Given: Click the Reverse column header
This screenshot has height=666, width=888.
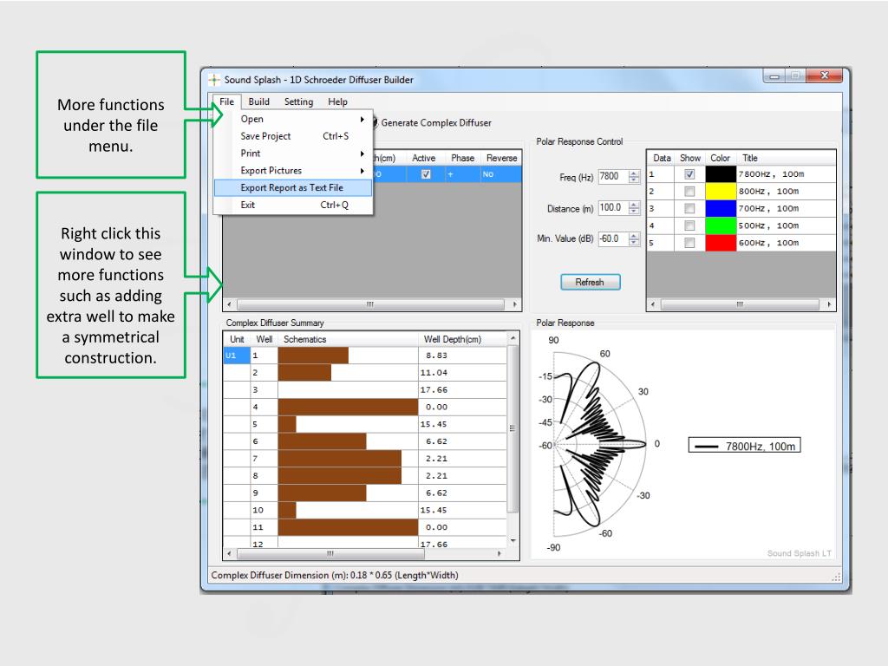Looking at the screenshot, I should click(x=501, y=158).
